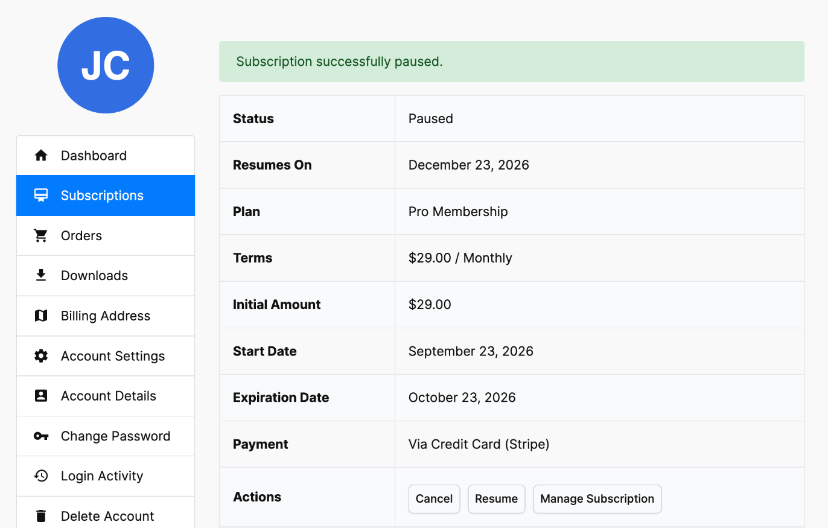Click the Dashboard home icon
Screen dimensions: 828x528
41,156
